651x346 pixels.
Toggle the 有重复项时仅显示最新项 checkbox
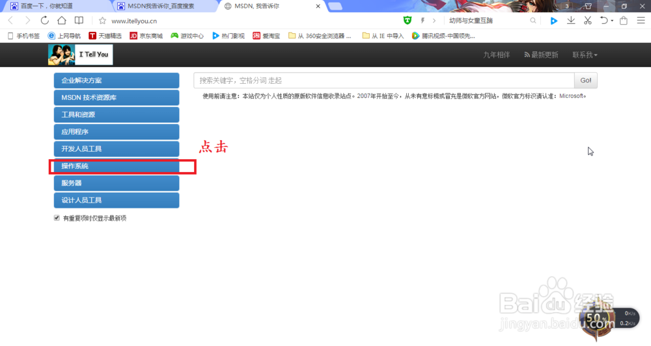(x=57, y=217)
